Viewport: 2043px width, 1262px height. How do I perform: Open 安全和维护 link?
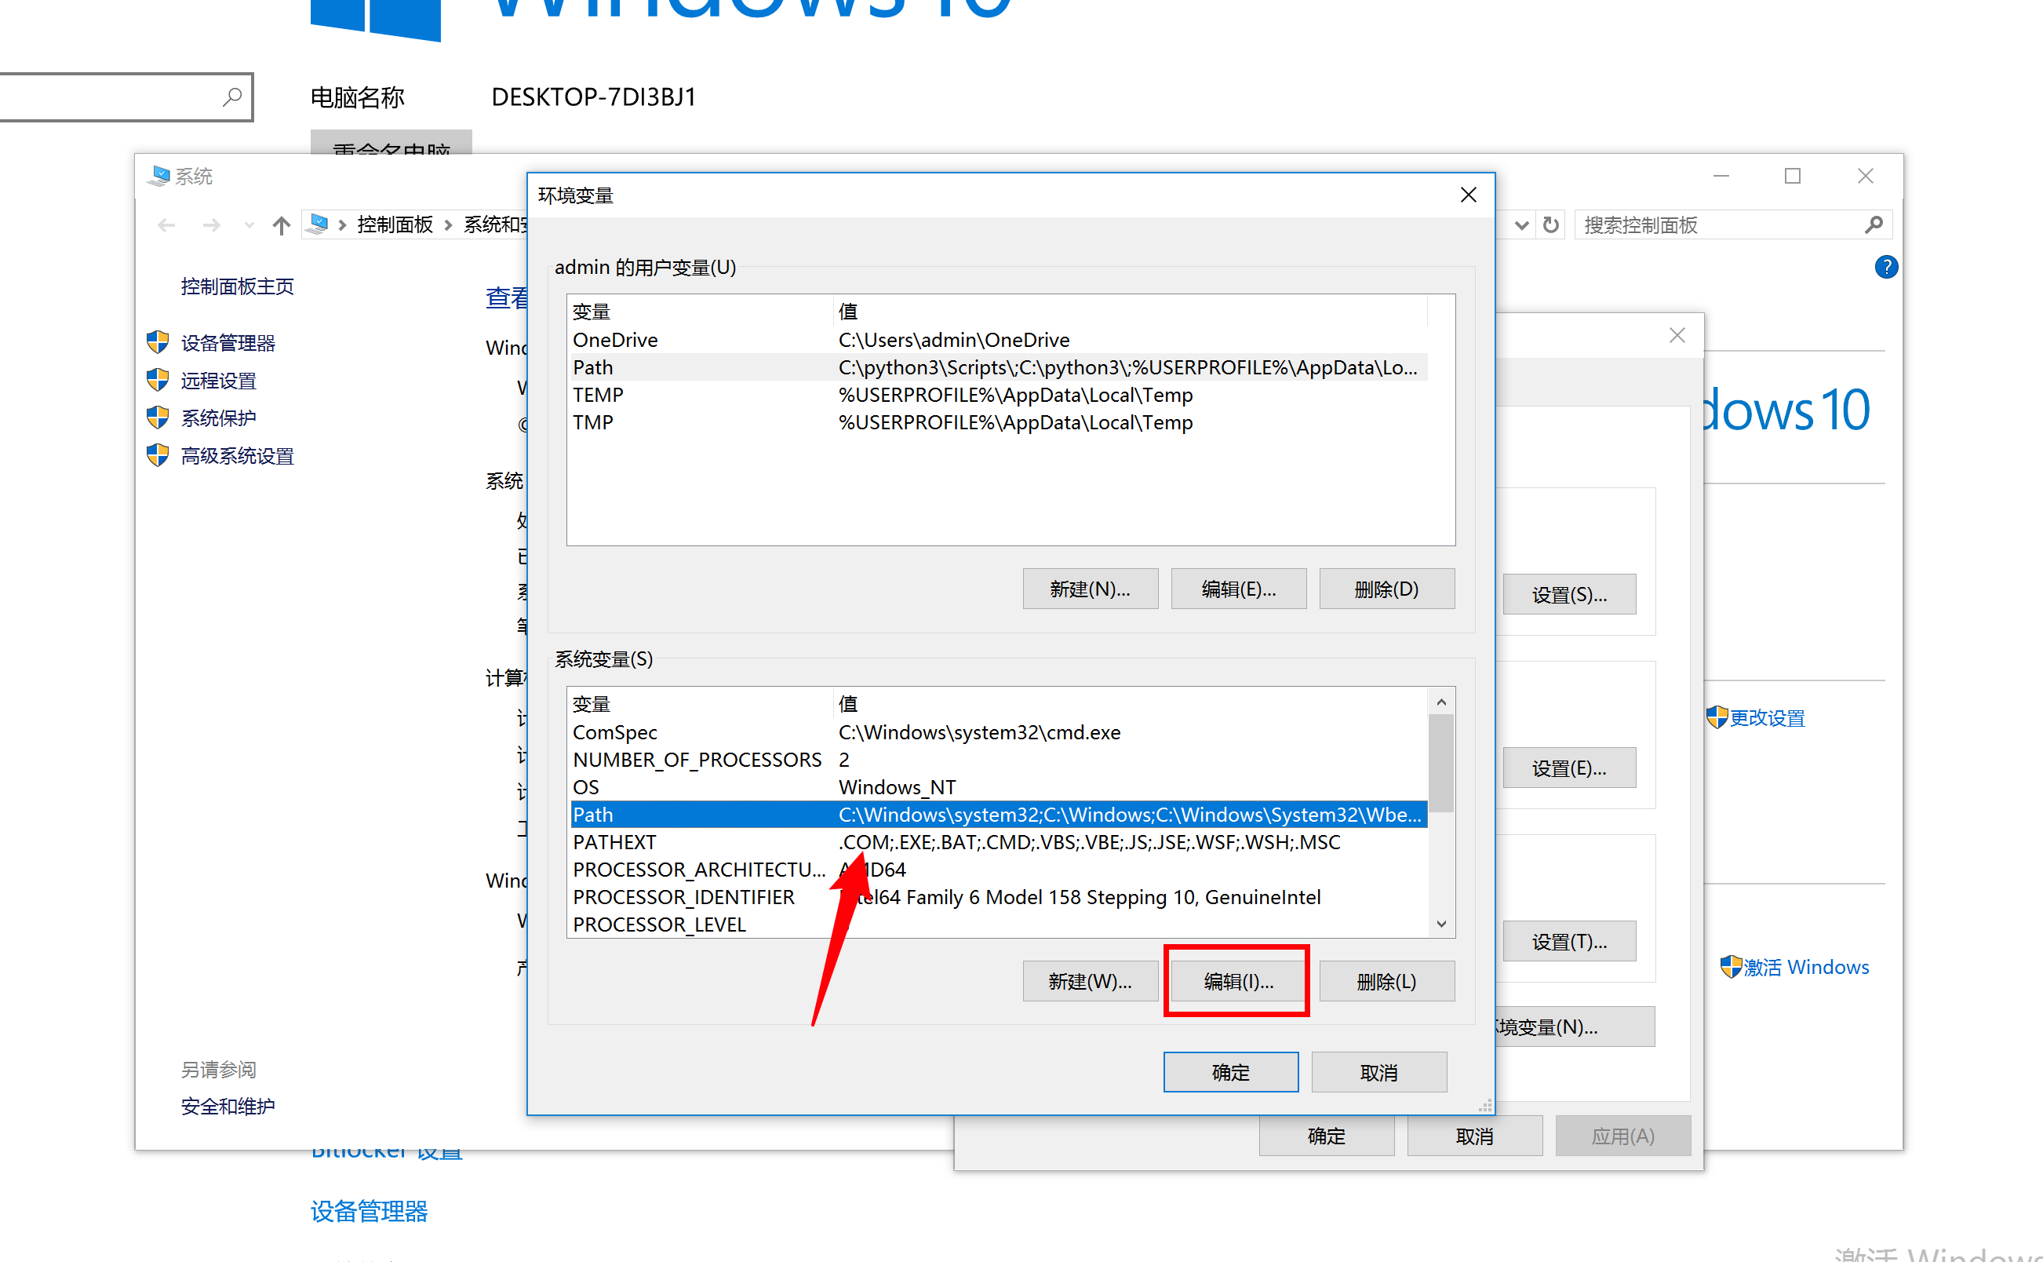tap(227, 1106)
